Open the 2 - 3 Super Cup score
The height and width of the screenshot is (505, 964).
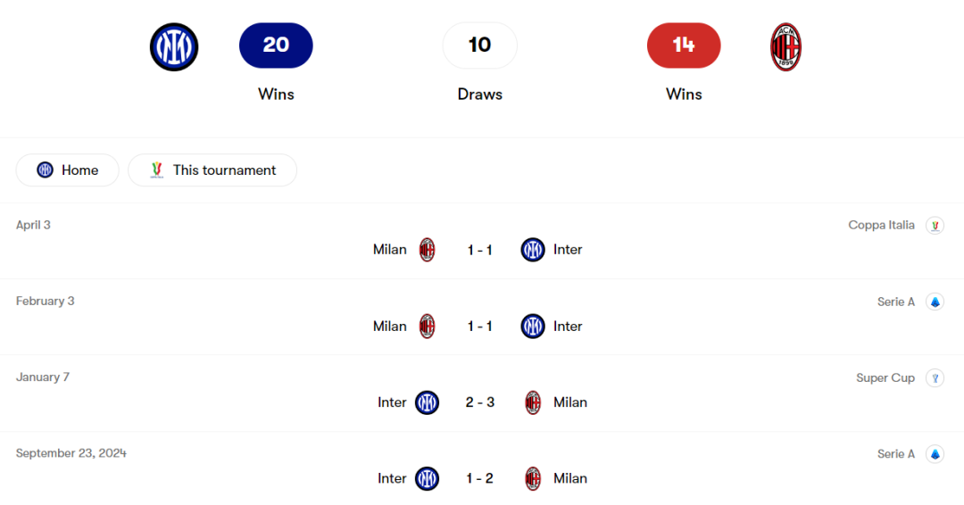480,402
